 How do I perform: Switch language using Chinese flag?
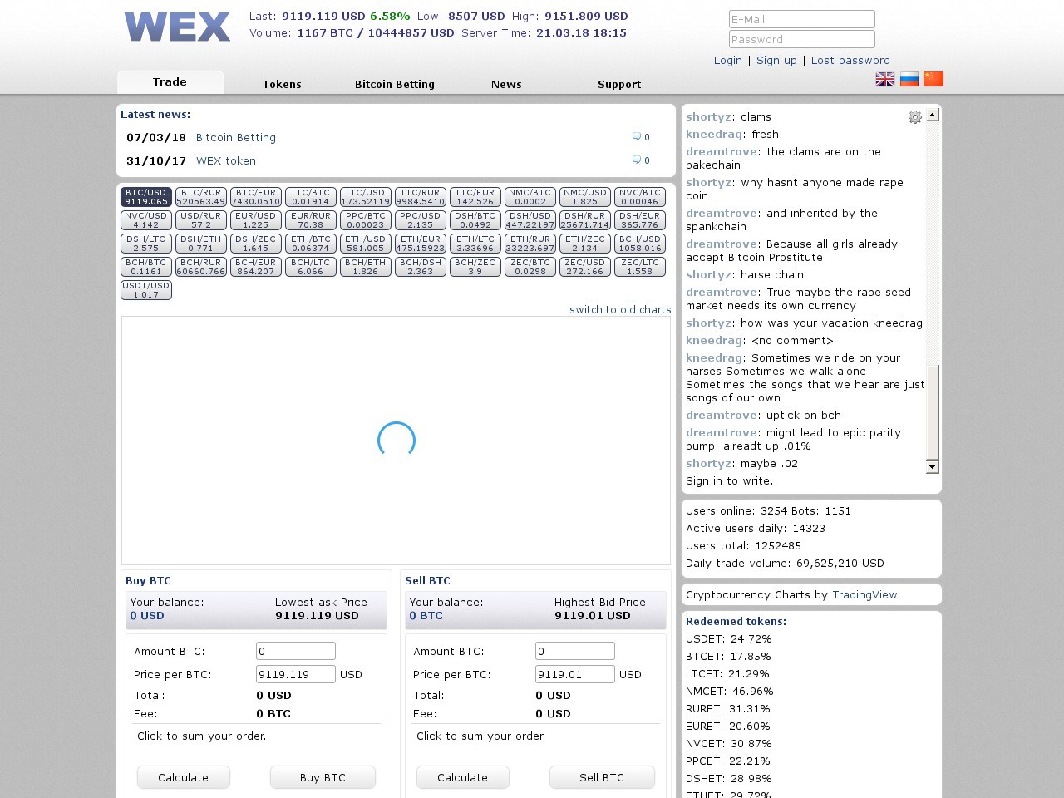coord(934,79)
